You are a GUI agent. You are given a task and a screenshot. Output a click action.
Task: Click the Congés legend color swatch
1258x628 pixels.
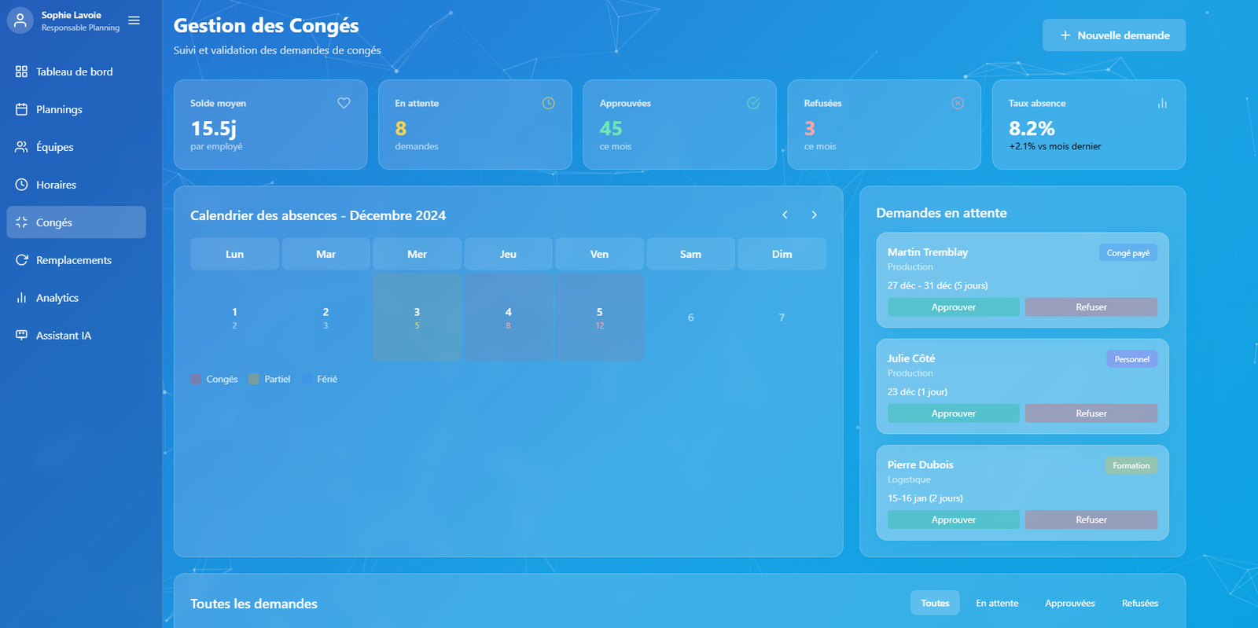(x=196, y=379)
